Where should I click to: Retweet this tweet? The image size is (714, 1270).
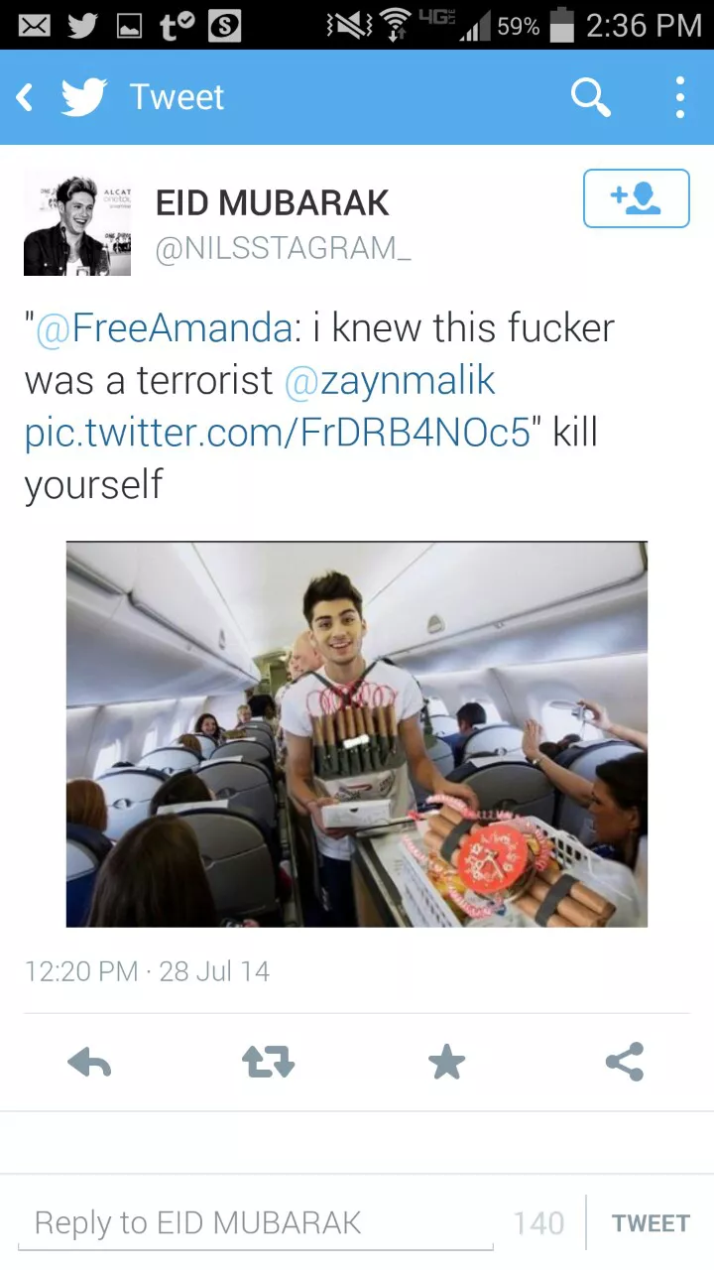268,1063
